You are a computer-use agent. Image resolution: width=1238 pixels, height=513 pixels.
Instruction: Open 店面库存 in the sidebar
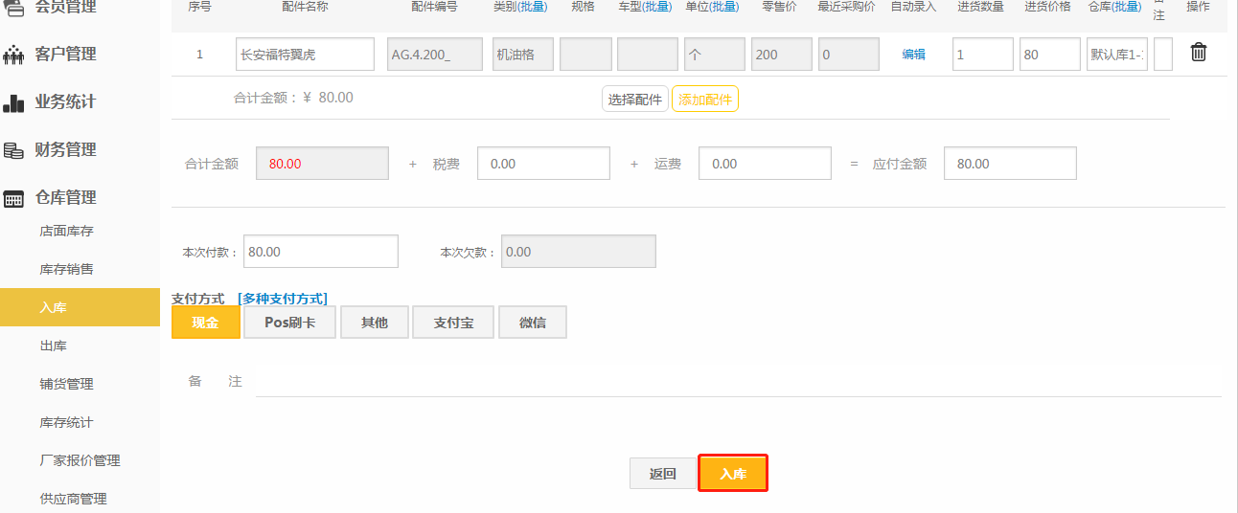point(66,231)
